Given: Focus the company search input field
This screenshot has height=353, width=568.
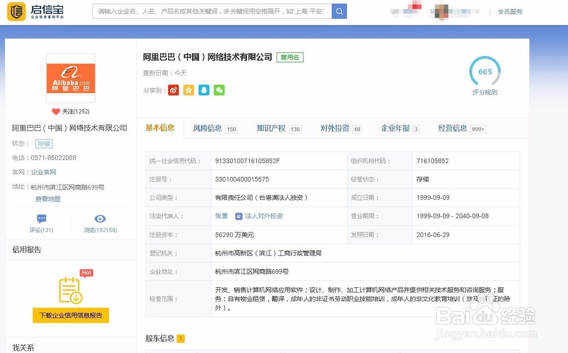Looking at the screenshot, I should pos(212,11).
